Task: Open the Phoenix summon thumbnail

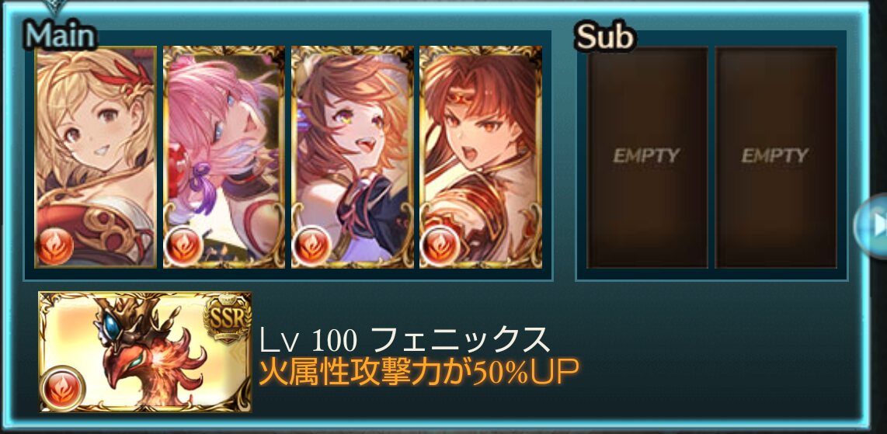Action: (145, 352)
